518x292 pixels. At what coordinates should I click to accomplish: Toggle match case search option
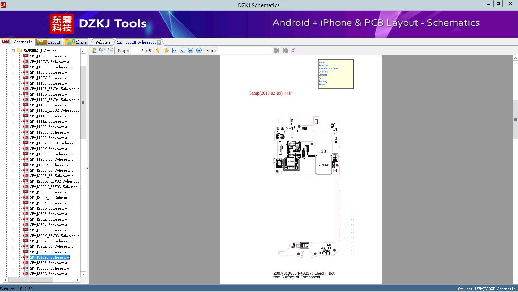[293, 50]
